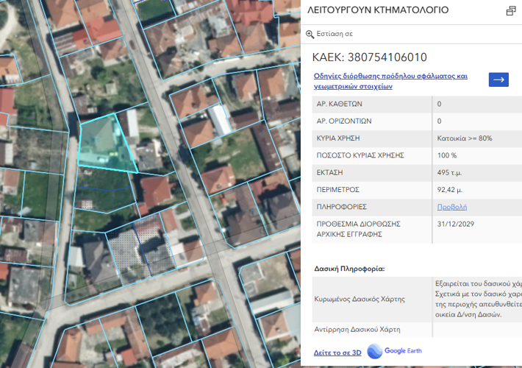The width and height of the screenshot is (522, 368).
Task: Click the ΕΚΤΑΣΗ row label
Action: pyautogui.click(x=329, y=173)
